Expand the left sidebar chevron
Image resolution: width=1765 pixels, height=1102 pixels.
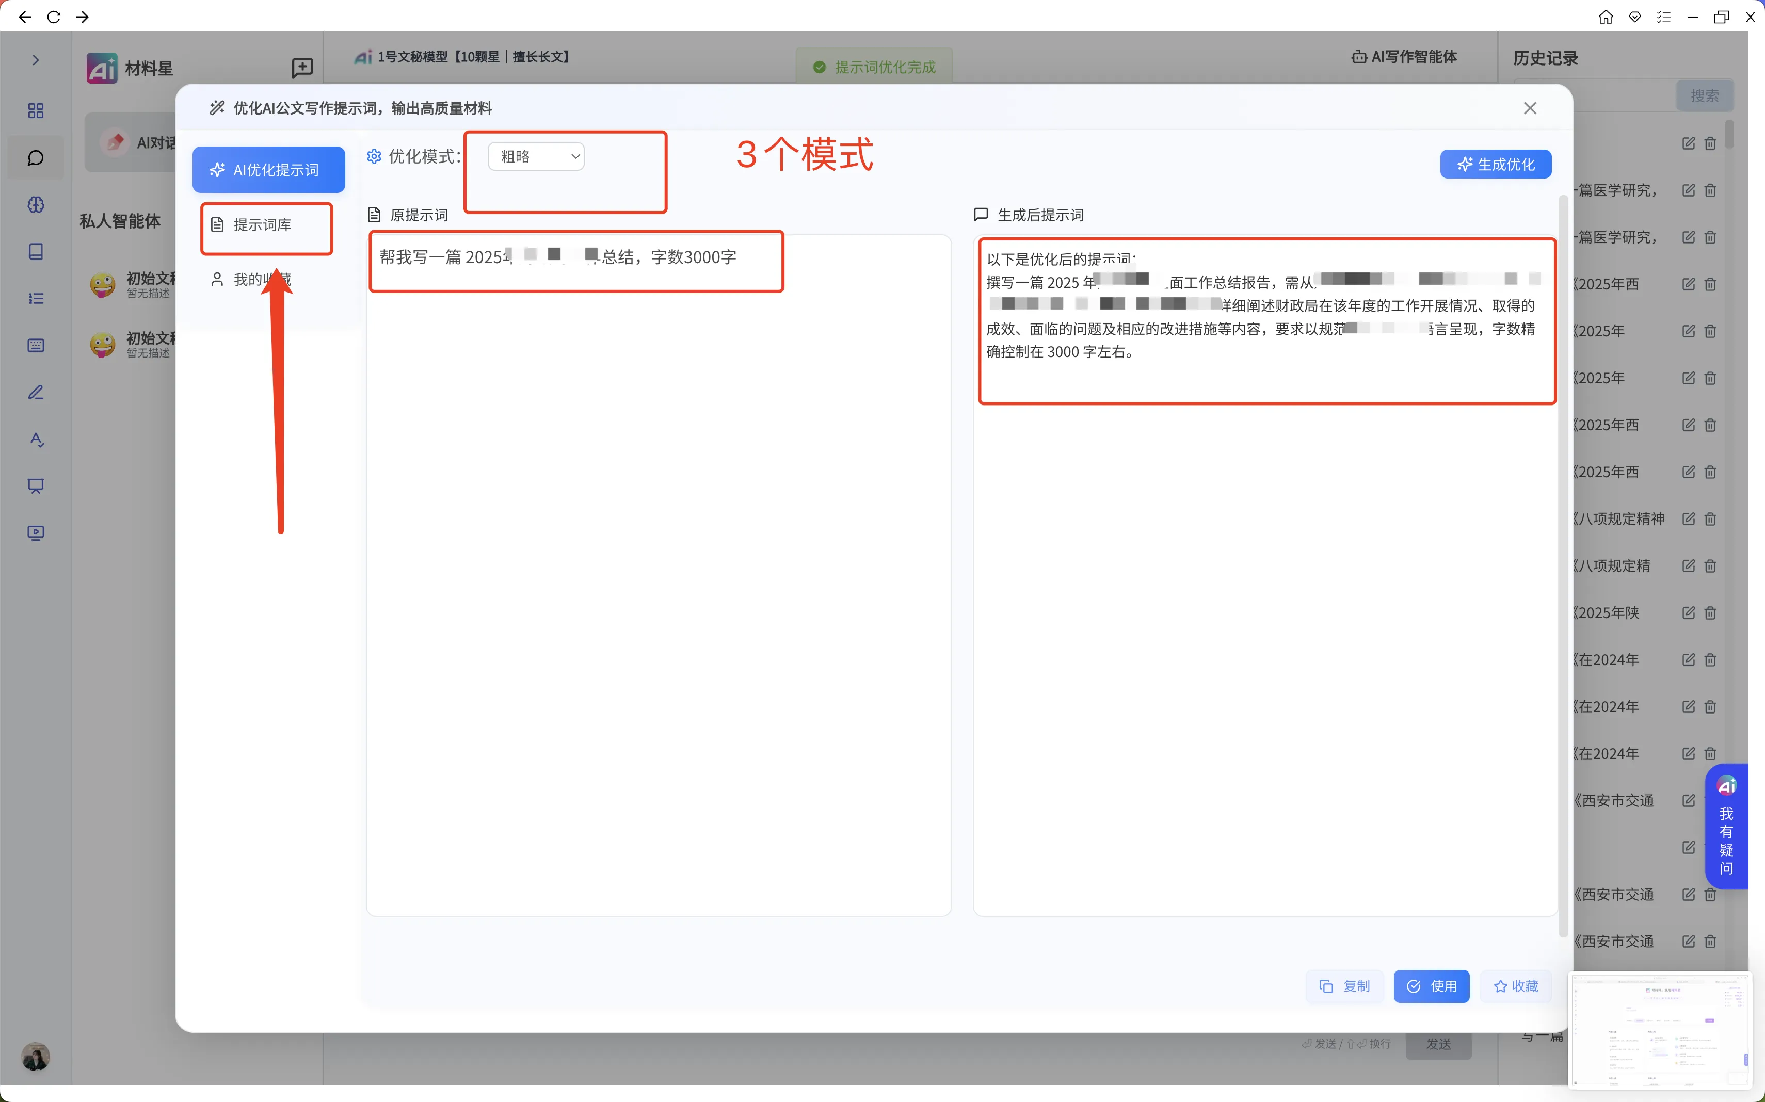pyautogui.click(x=35, y=60)
